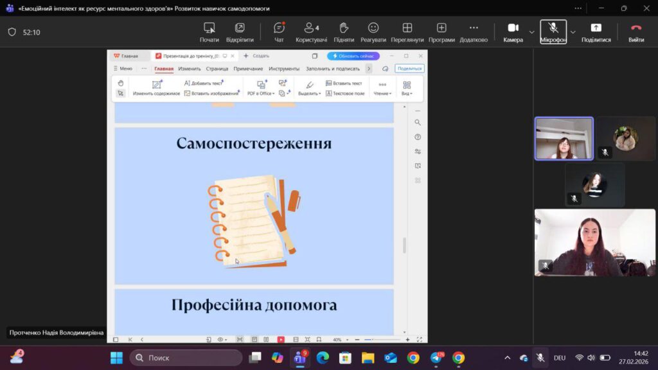The height and width of the screenshot is (370, 658).
Task: Open the Користувачі participants panel
Action: pyautogui.click(x=312, y=31)
